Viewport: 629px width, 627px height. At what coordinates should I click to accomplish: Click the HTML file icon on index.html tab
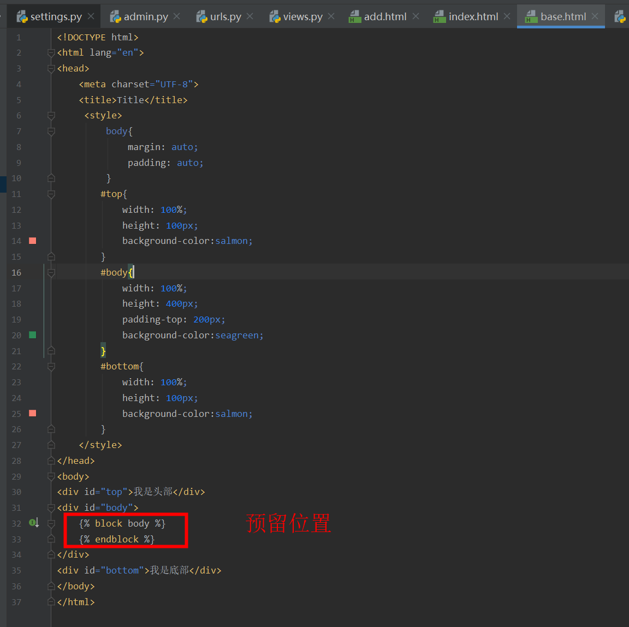[x=440, y=16]
